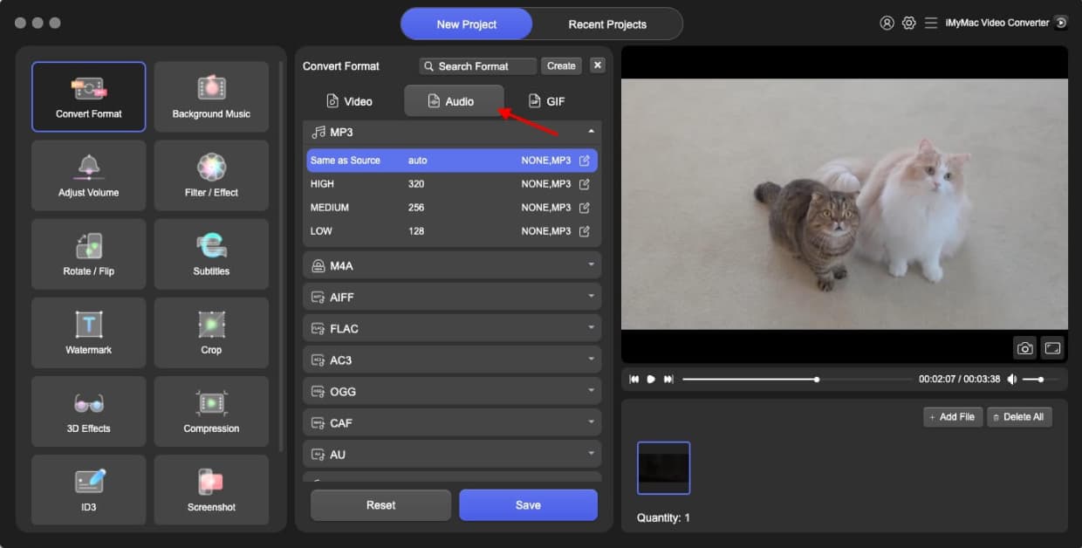Open the ID3 tool
The height and width of the screenshot is (548, 1082).
click(x=89, y=490)
